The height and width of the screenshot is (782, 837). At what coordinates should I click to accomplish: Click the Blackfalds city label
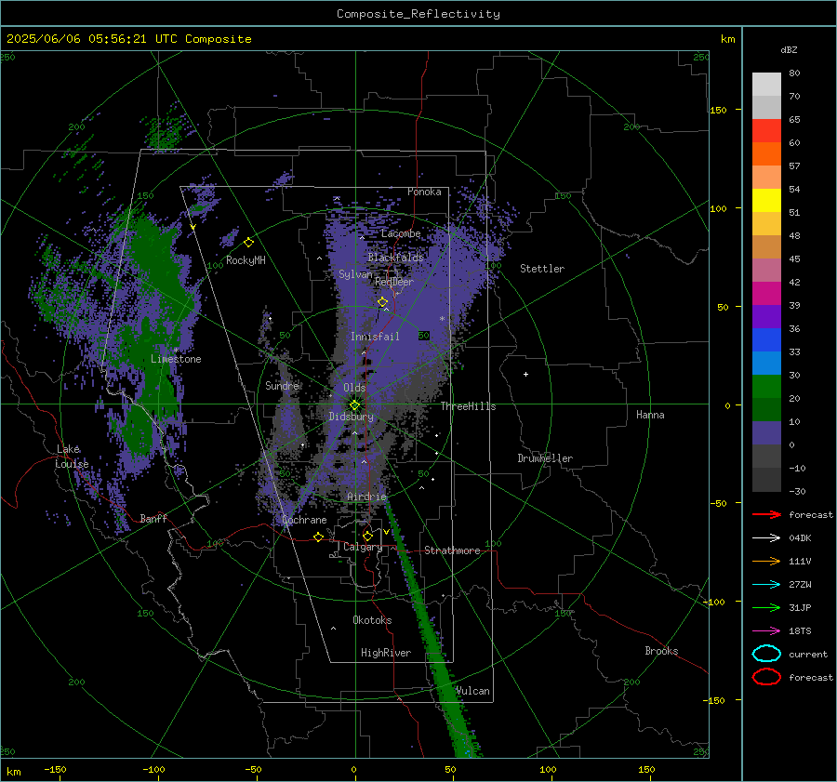395,258
